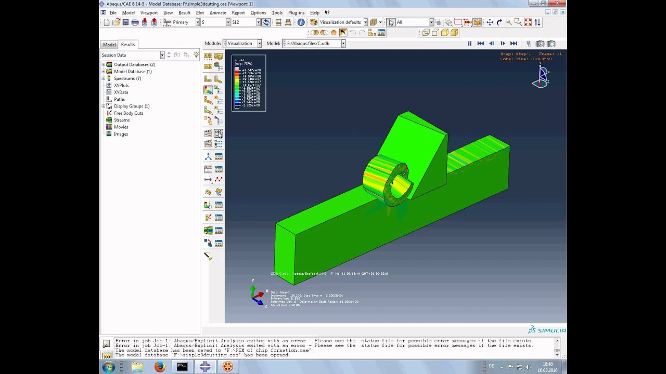
Task: Plot contours on deformed shape
Action: point(208,89)
